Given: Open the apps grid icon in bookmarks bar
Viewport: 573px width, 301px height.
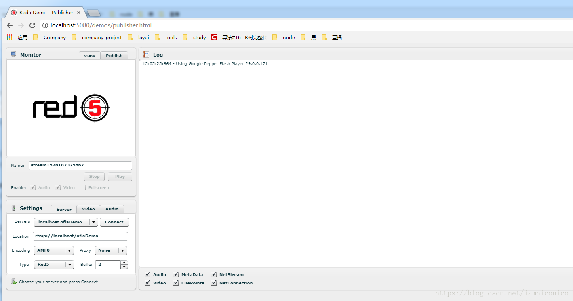Looking at the screenshot, I should [10, 37].
